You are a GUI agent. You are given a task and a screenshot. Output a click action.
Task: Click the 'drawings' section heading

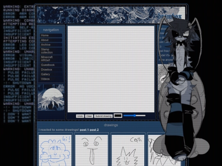coord(111,125)
